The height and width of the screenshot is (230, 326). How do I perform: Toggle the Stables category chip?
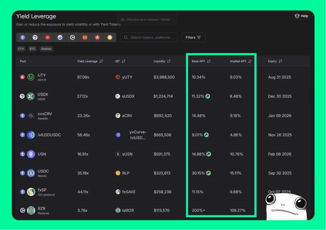tap(46, 49)
